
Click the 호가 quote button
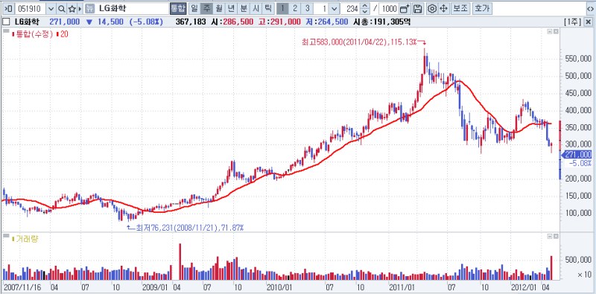pyautogui.click(x=482, y=8)
